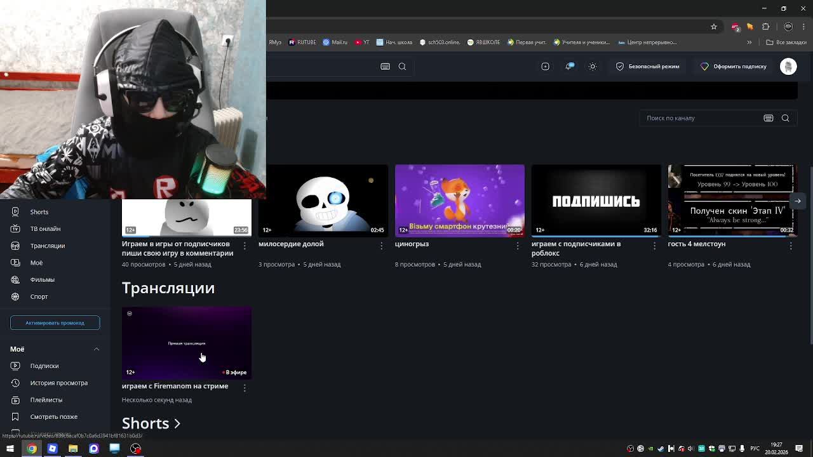Image resolution: width=813 pixels, height=457 pixels.
Task: Open Подписки in the sidebar
Action: (44, 366)
